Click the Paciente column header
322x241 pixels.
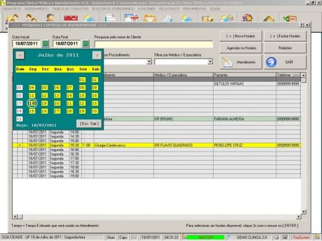tap(245, 75)
